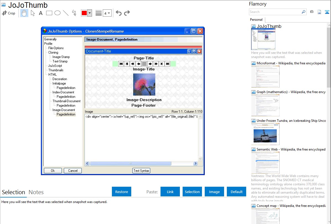The height and width of the screenshot is (224, 331).
Task: Select File-Options tree item
Action: tap(56, 48)
